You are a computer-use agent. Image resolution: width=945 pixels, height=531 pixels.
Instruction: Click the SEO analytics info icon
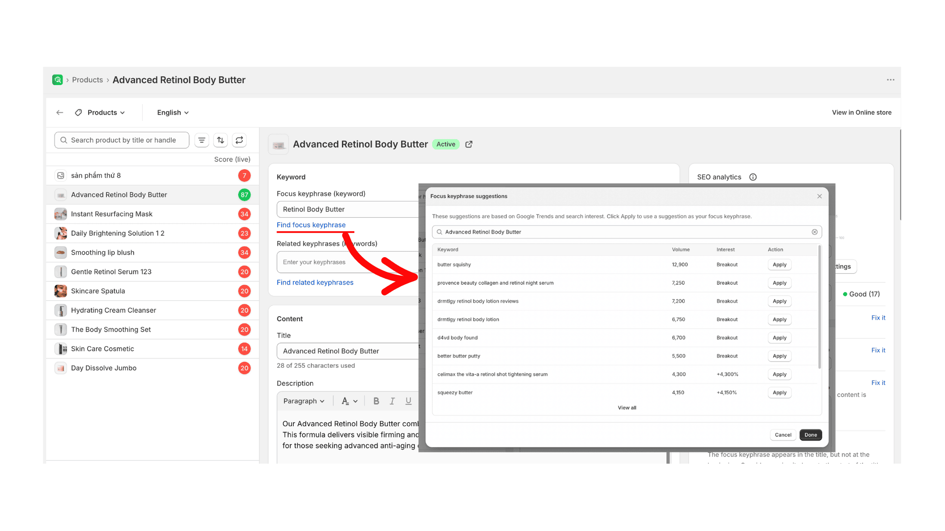pyautogui.click(x=753, y=177)
